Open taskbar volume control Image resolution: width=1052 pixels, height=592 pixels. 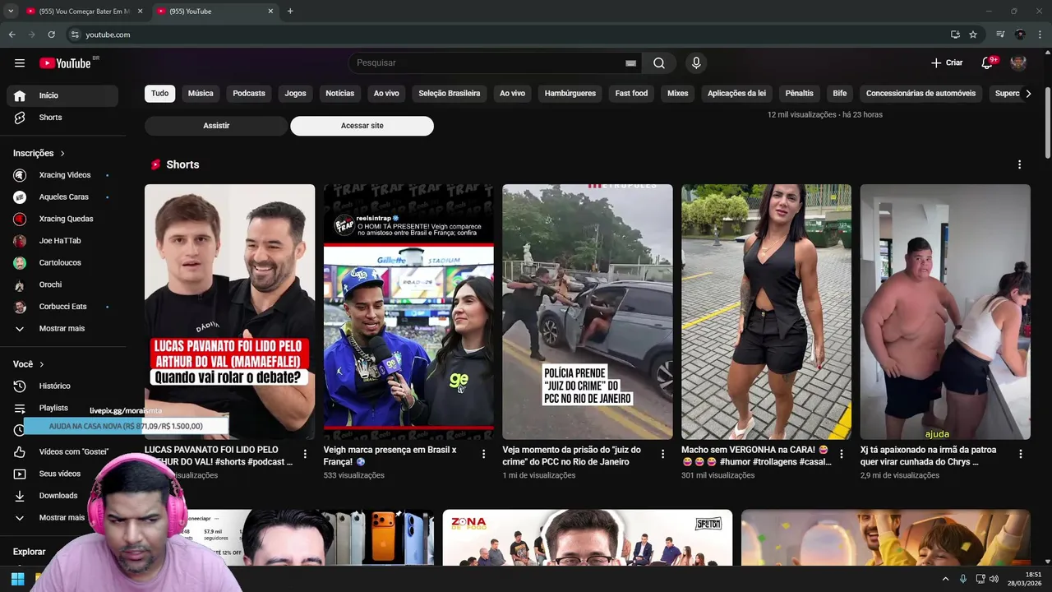pyautogui.click(x=994, y=579)
